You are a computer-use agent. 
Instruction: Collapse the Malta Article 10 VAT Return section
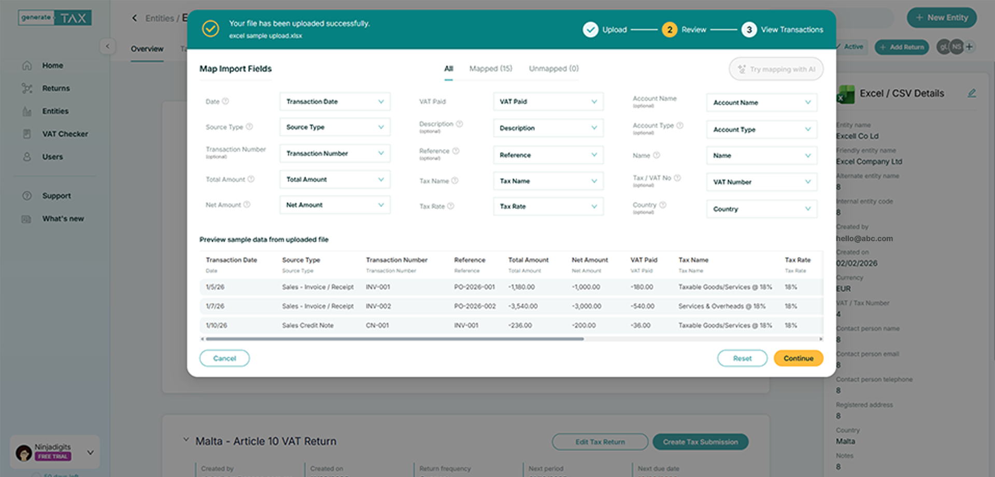click(x=186, y=440)
